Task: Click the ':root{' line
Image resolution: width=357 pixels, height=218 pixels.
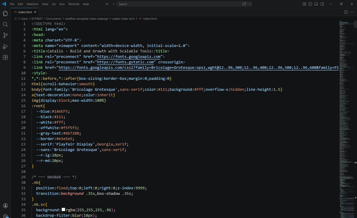Action: point(38,106)
